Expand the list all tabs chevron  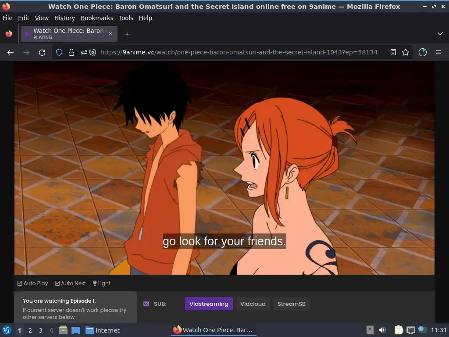440,34
